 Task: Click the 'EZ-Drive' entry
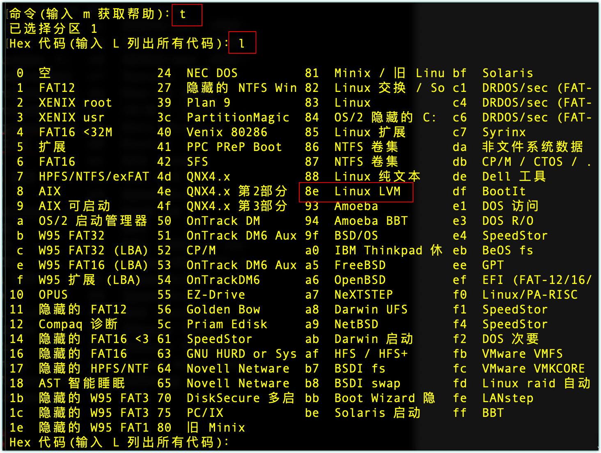pos(216,295)
